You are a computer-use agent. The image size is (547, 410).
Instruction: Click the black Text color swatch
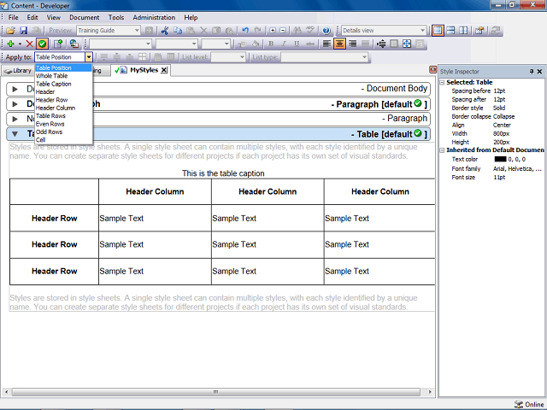[500, 160]
